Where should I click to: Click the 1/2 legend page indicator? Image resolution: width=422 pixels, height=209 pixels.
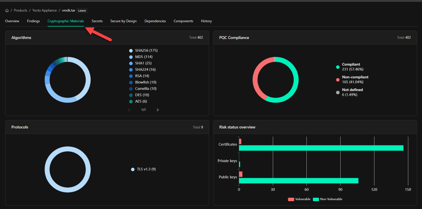click(x=143, y=110)
